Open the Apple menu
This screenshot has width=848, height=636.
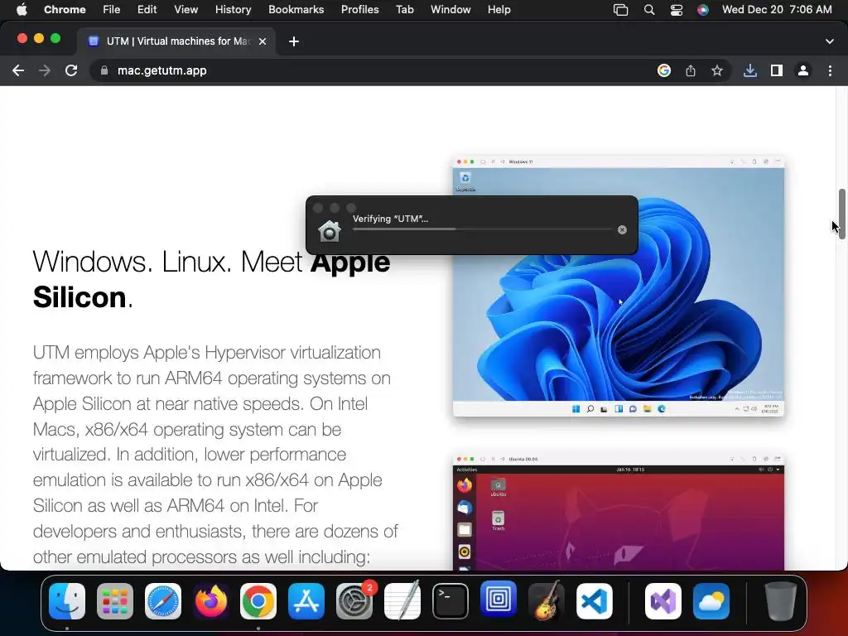22,10
